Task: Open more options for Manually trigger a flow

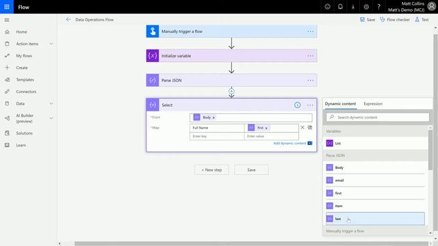Action: pos(310,31)
